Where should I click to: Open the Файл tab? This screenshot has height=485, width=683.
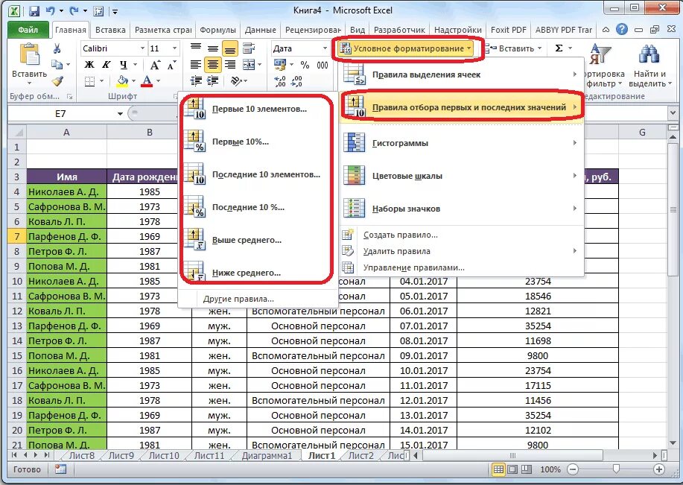click(28, 30)
